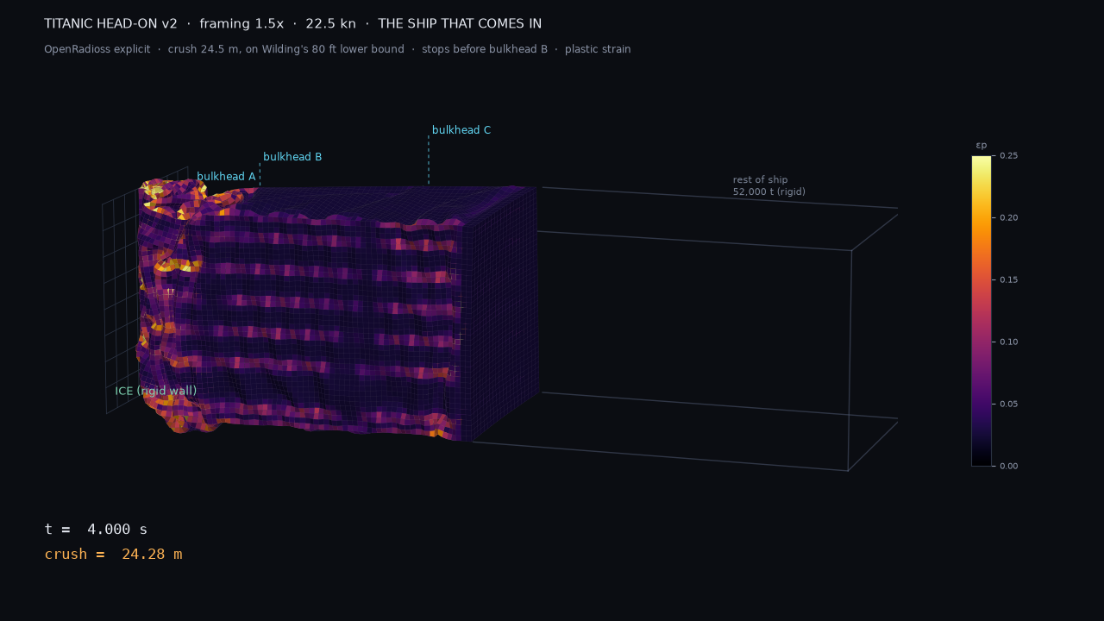Click the "rest of ship" annotation

pyautogui.click(x=760, y=180)
